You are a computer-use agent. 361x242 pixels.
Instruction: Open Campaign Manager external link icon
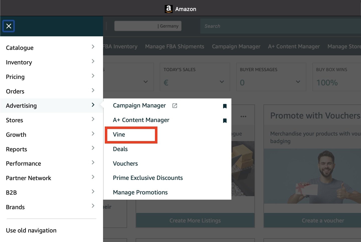click(175, 106)
